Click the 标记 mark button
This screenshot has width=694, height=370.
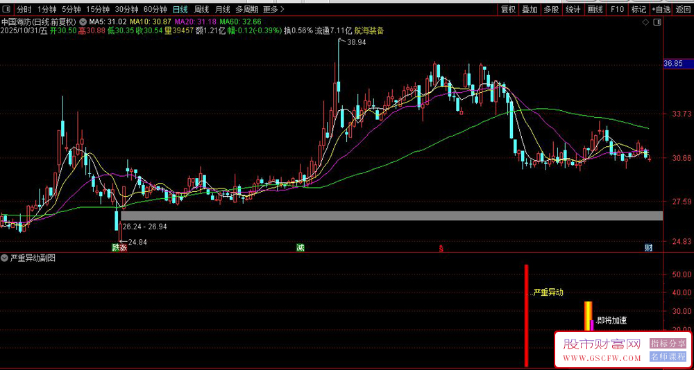click(638, 9)
